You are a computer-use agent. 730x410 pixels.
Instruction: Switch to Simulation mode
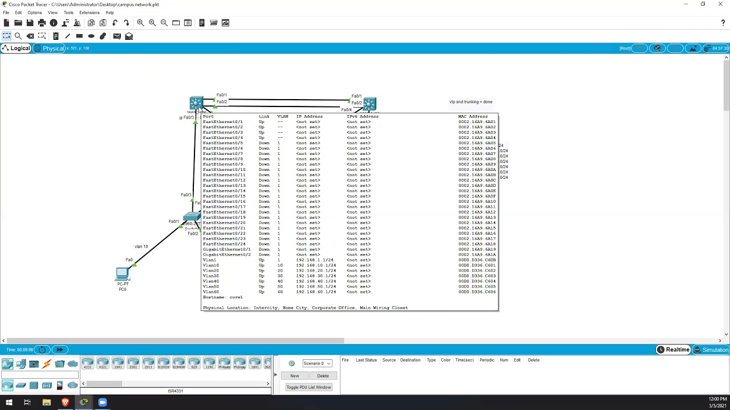tap(711, 350)
